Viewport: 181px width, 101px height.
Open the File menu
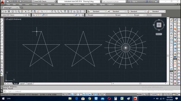pyautogui.click(x=8, y=4)
